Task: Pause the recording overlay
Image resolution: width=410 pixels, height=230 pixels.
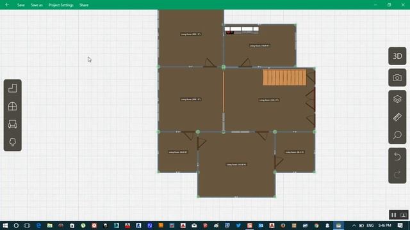Action: click(394, 215)
